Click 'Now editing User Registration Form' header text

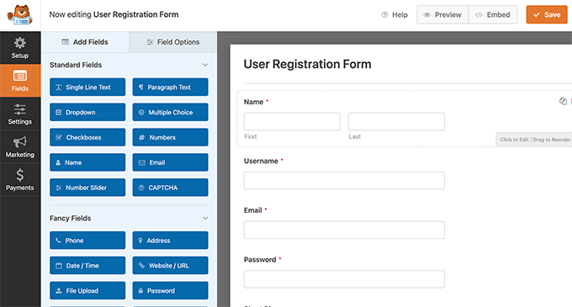point(114,14)
